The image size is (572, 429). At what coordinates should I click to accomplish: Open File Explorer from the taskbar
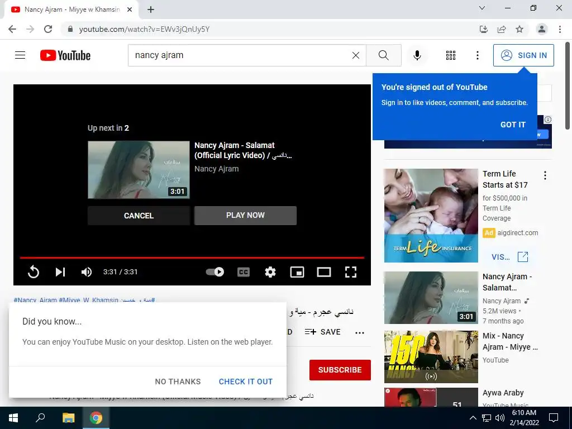click(x=68, y=418)
